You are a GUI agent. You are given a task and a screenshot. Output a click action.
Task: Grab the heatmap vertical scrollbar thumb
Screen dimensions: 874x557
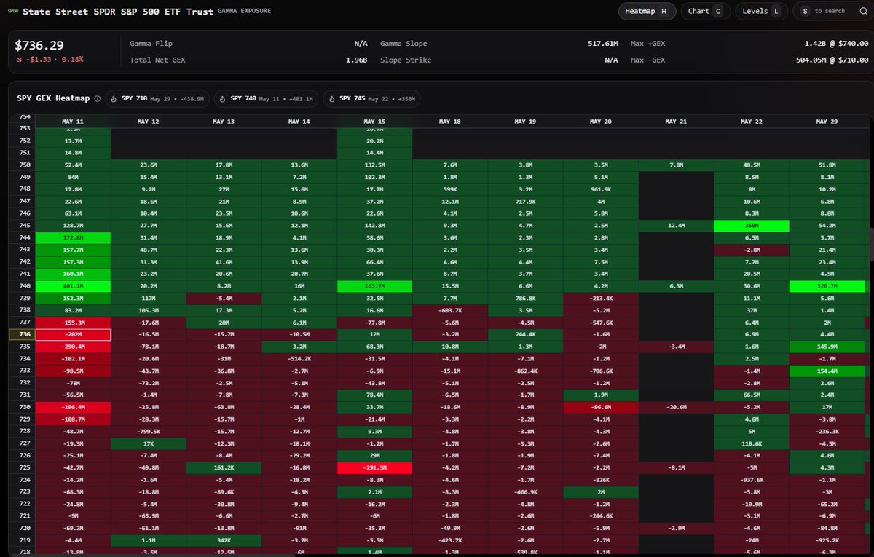click(871, 245)
